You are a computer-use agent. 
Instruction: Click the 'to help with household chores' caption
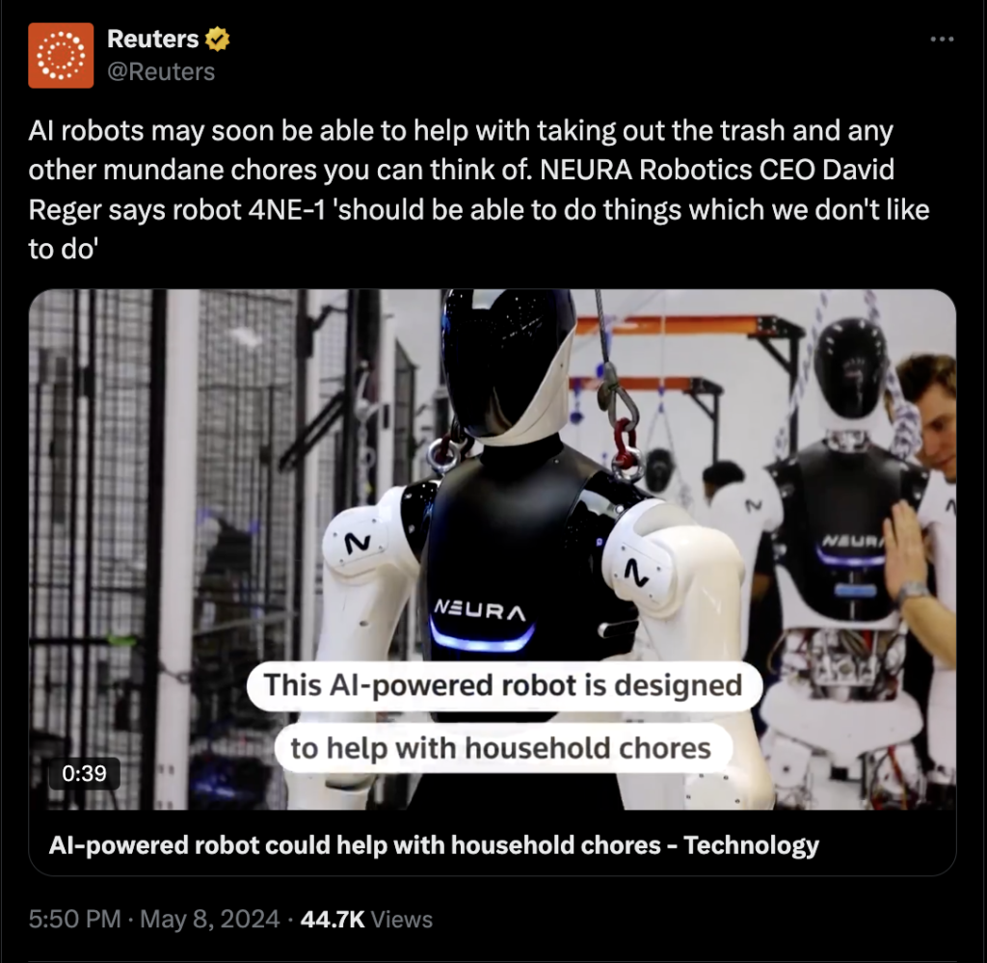[501, 748]
